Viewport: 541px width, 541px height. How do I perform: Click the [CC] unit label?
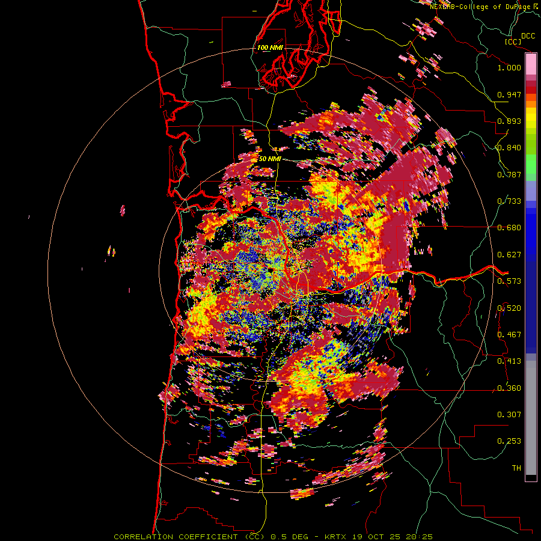coord(513,41)
